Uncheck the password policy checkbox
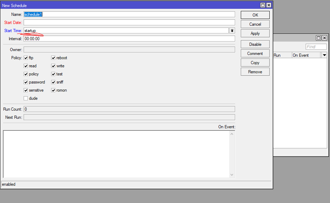Screen dimensions: 330x203 26,82
